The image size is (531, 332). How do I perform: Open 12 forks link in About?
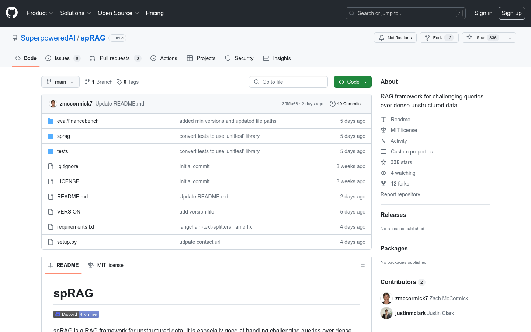(x=395, y=184)
